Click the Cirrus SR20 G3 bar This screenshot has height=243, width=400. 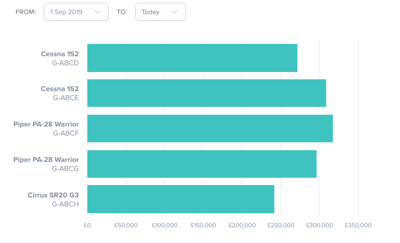click(x=181, y=199)
